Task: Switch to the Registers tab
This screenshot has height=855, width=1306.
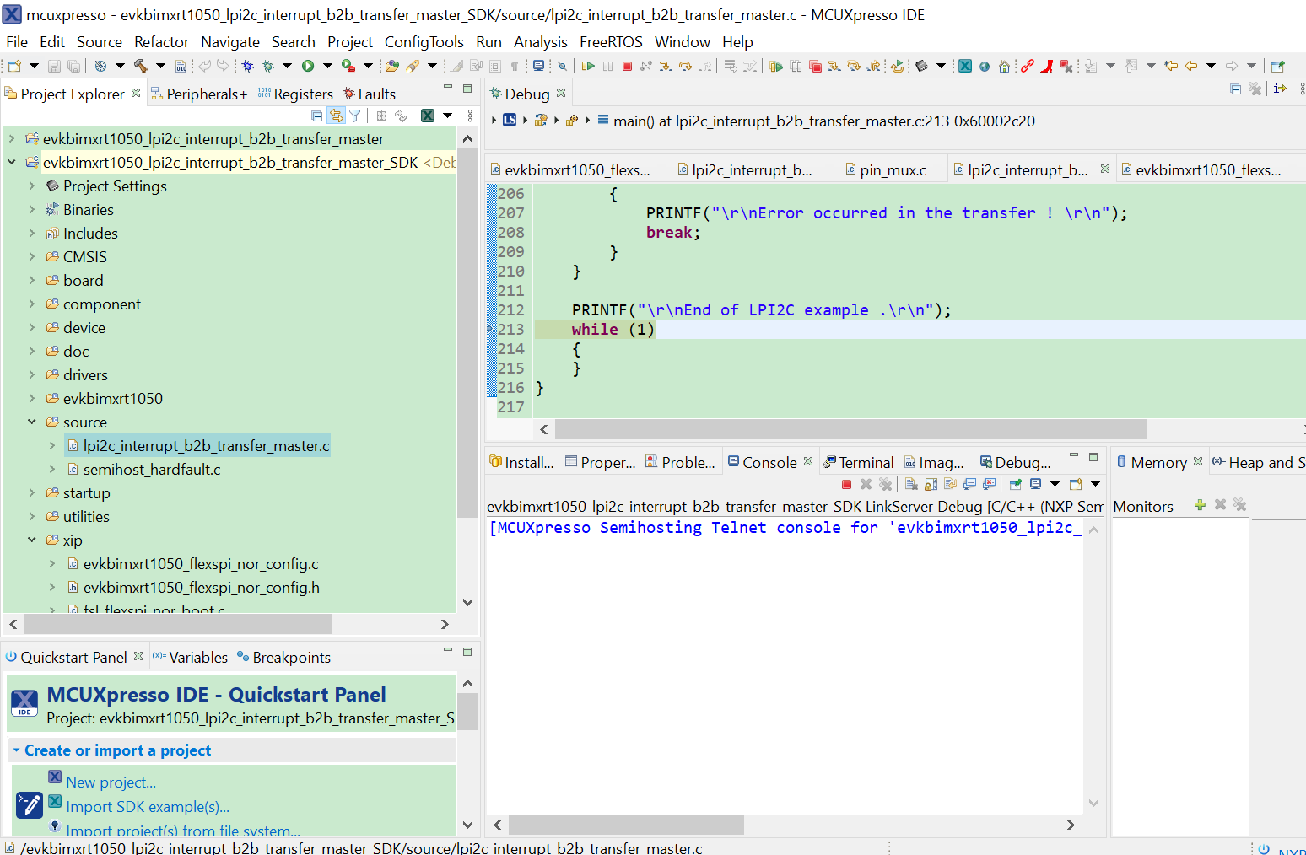Action: pos(302,94)
